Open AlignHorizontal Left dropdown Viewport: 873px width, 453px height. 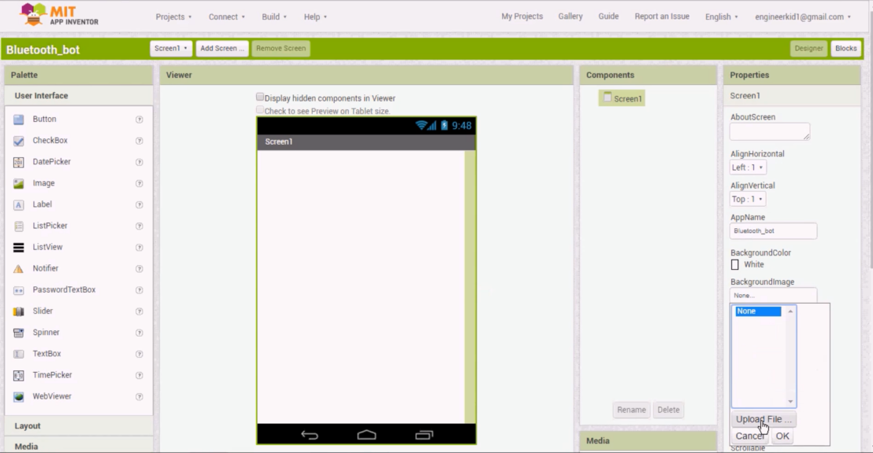click(x=748, y=168)
